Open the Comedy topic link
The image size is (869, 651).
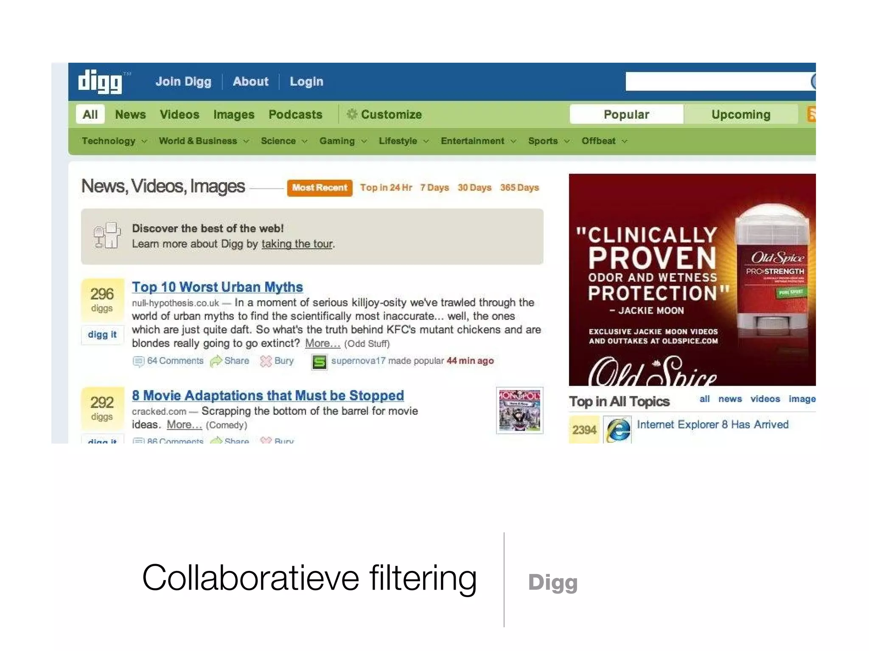(226, 425)
